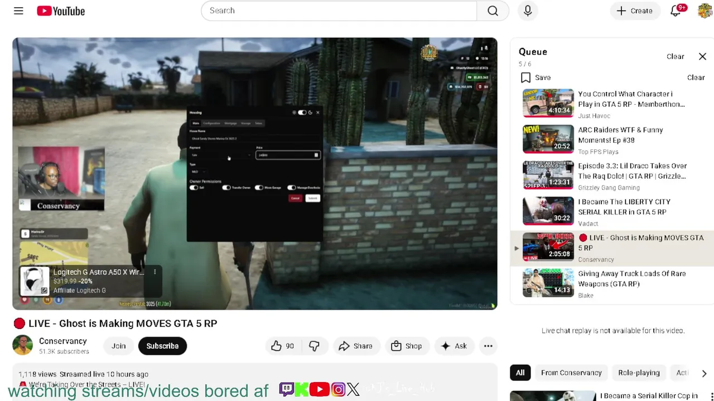Open the account avatar menu

705,11
